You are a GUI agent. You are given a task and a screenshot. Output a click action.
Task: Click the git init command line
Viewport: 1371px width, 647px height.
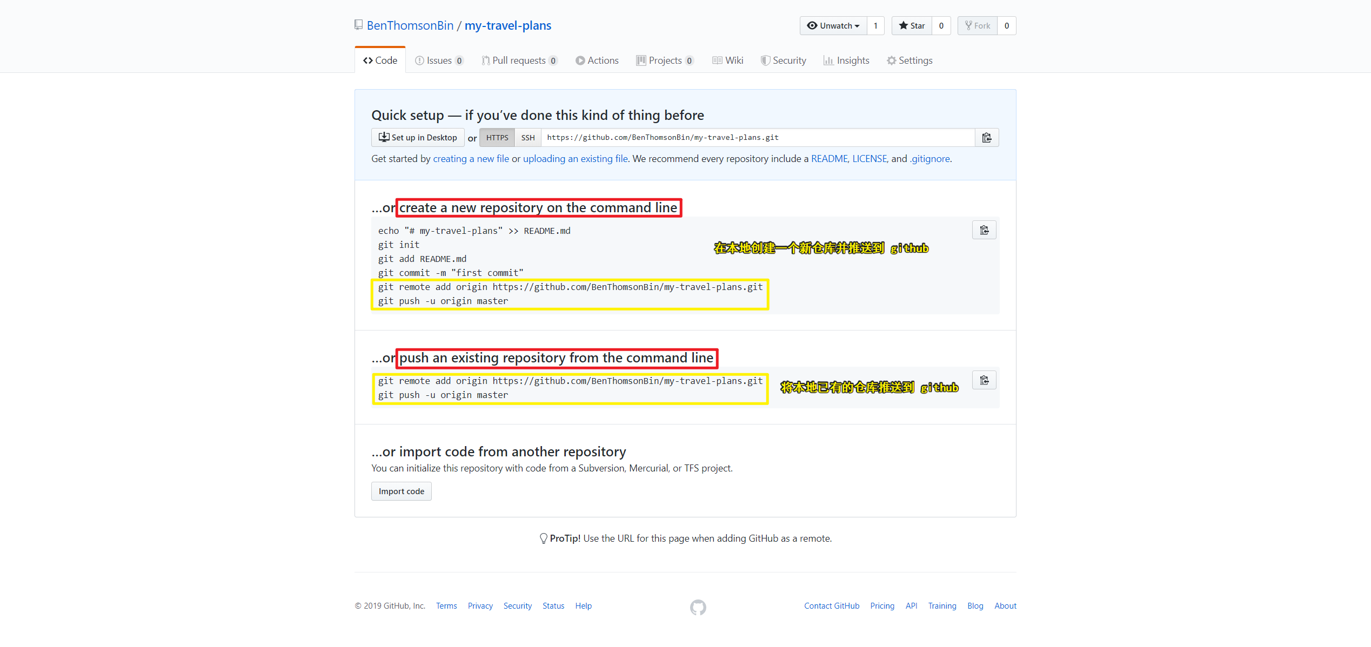[399, 245]
